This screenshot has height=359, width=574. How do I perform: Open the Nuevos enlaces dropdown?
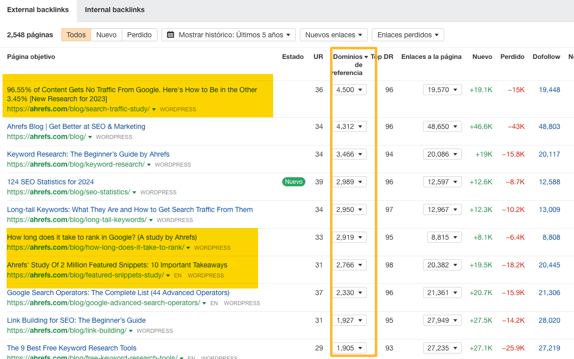click(333, 35)
